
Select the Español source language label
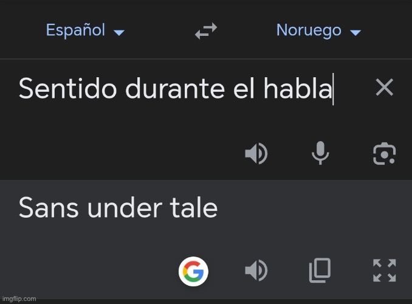click(x=76, y=30)
